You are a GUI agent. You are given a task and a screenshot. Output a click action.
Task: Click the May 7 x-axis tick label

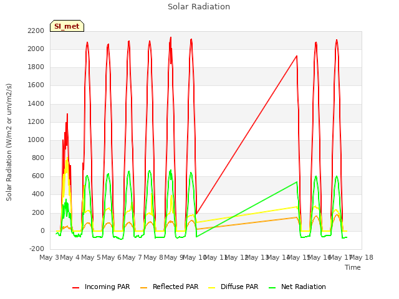[132, 257]
